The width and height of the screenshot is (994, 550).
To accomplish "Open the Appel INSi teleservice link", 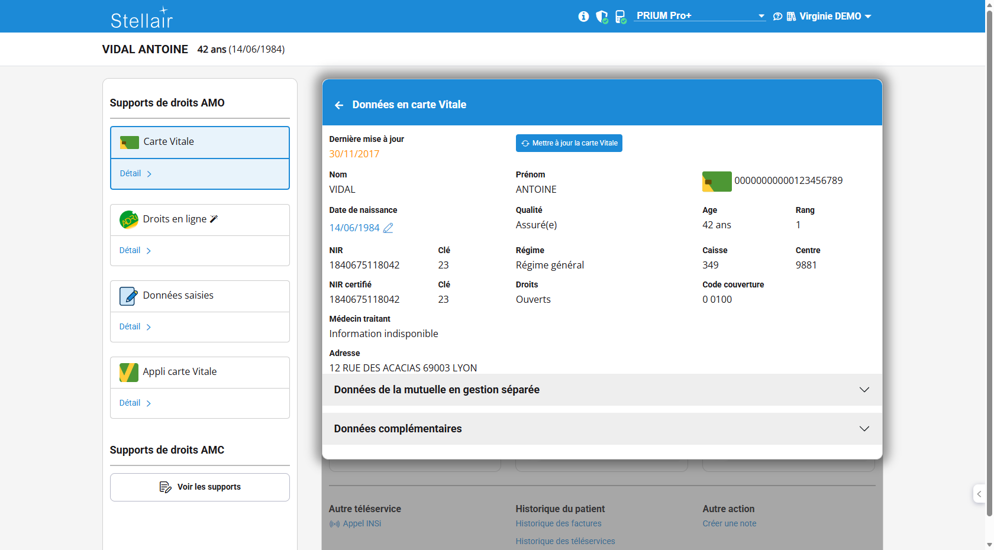I will [362, 524].
